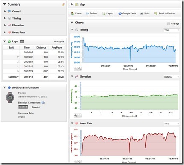
Task: Collapse the Elevation chart section
Action: click(x=72, y=76)
